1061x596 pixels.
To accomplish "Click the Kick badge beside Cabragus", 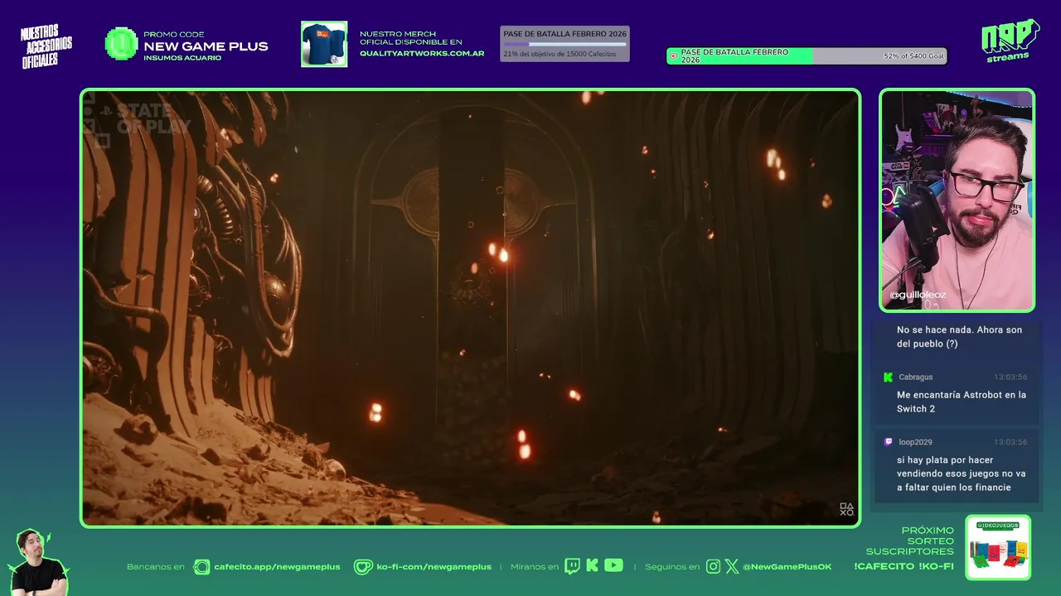I will (888, 377).
